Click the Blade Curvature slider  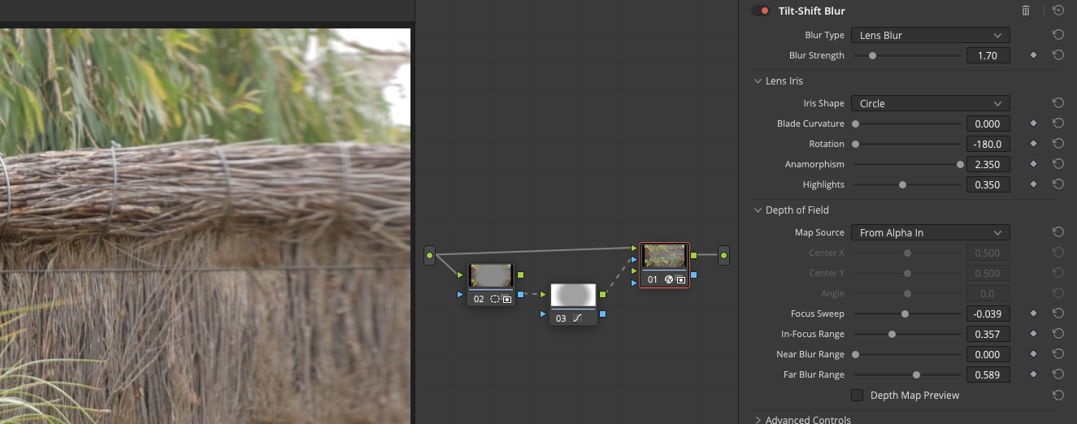click(x=907, y=124)
